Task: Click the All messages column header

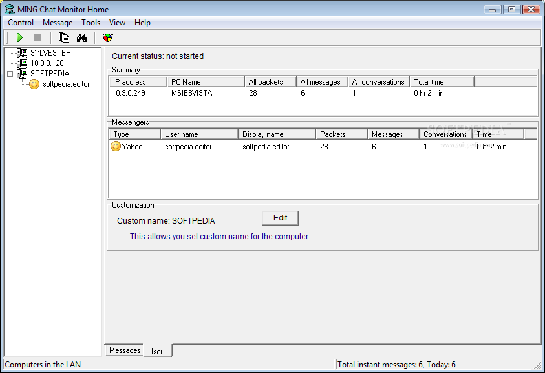Action: point(322,82)
